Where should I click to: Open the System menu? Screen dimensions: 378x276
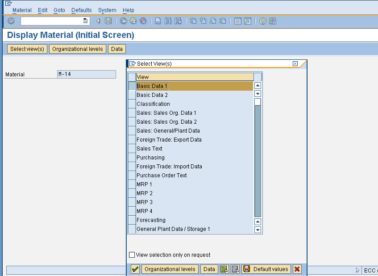coord(107,10)
